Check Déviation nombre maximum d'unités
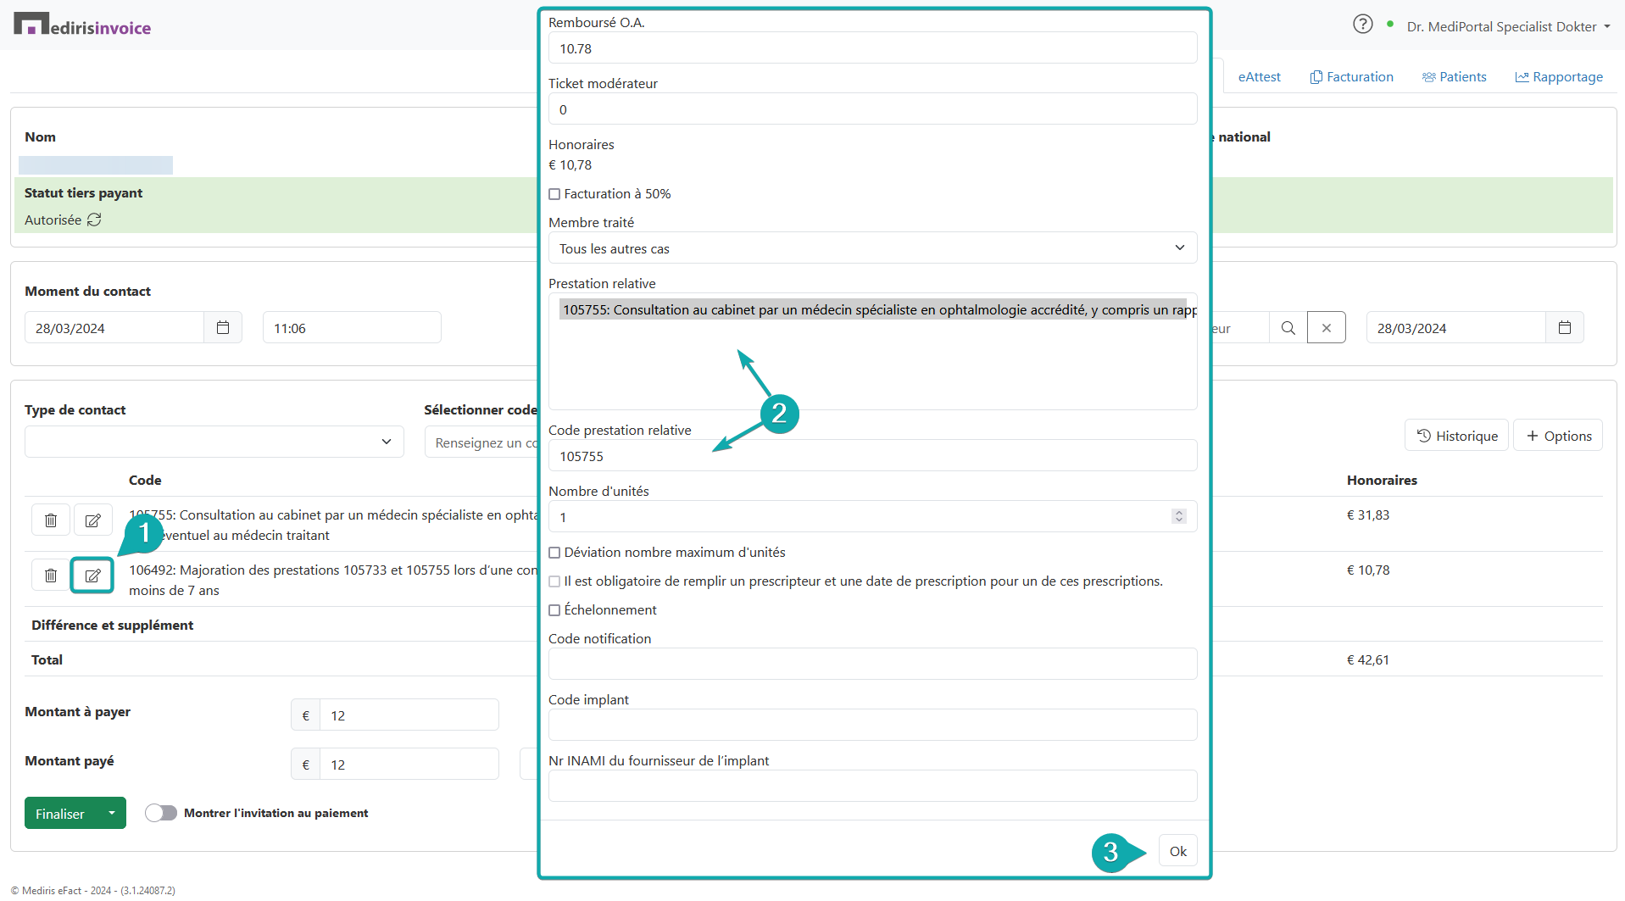 pos(554,553)
